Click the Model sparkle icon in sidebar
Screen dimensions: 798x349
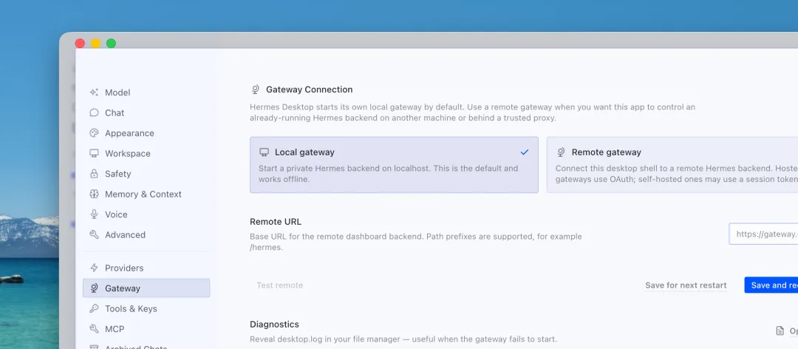point(94,92)
